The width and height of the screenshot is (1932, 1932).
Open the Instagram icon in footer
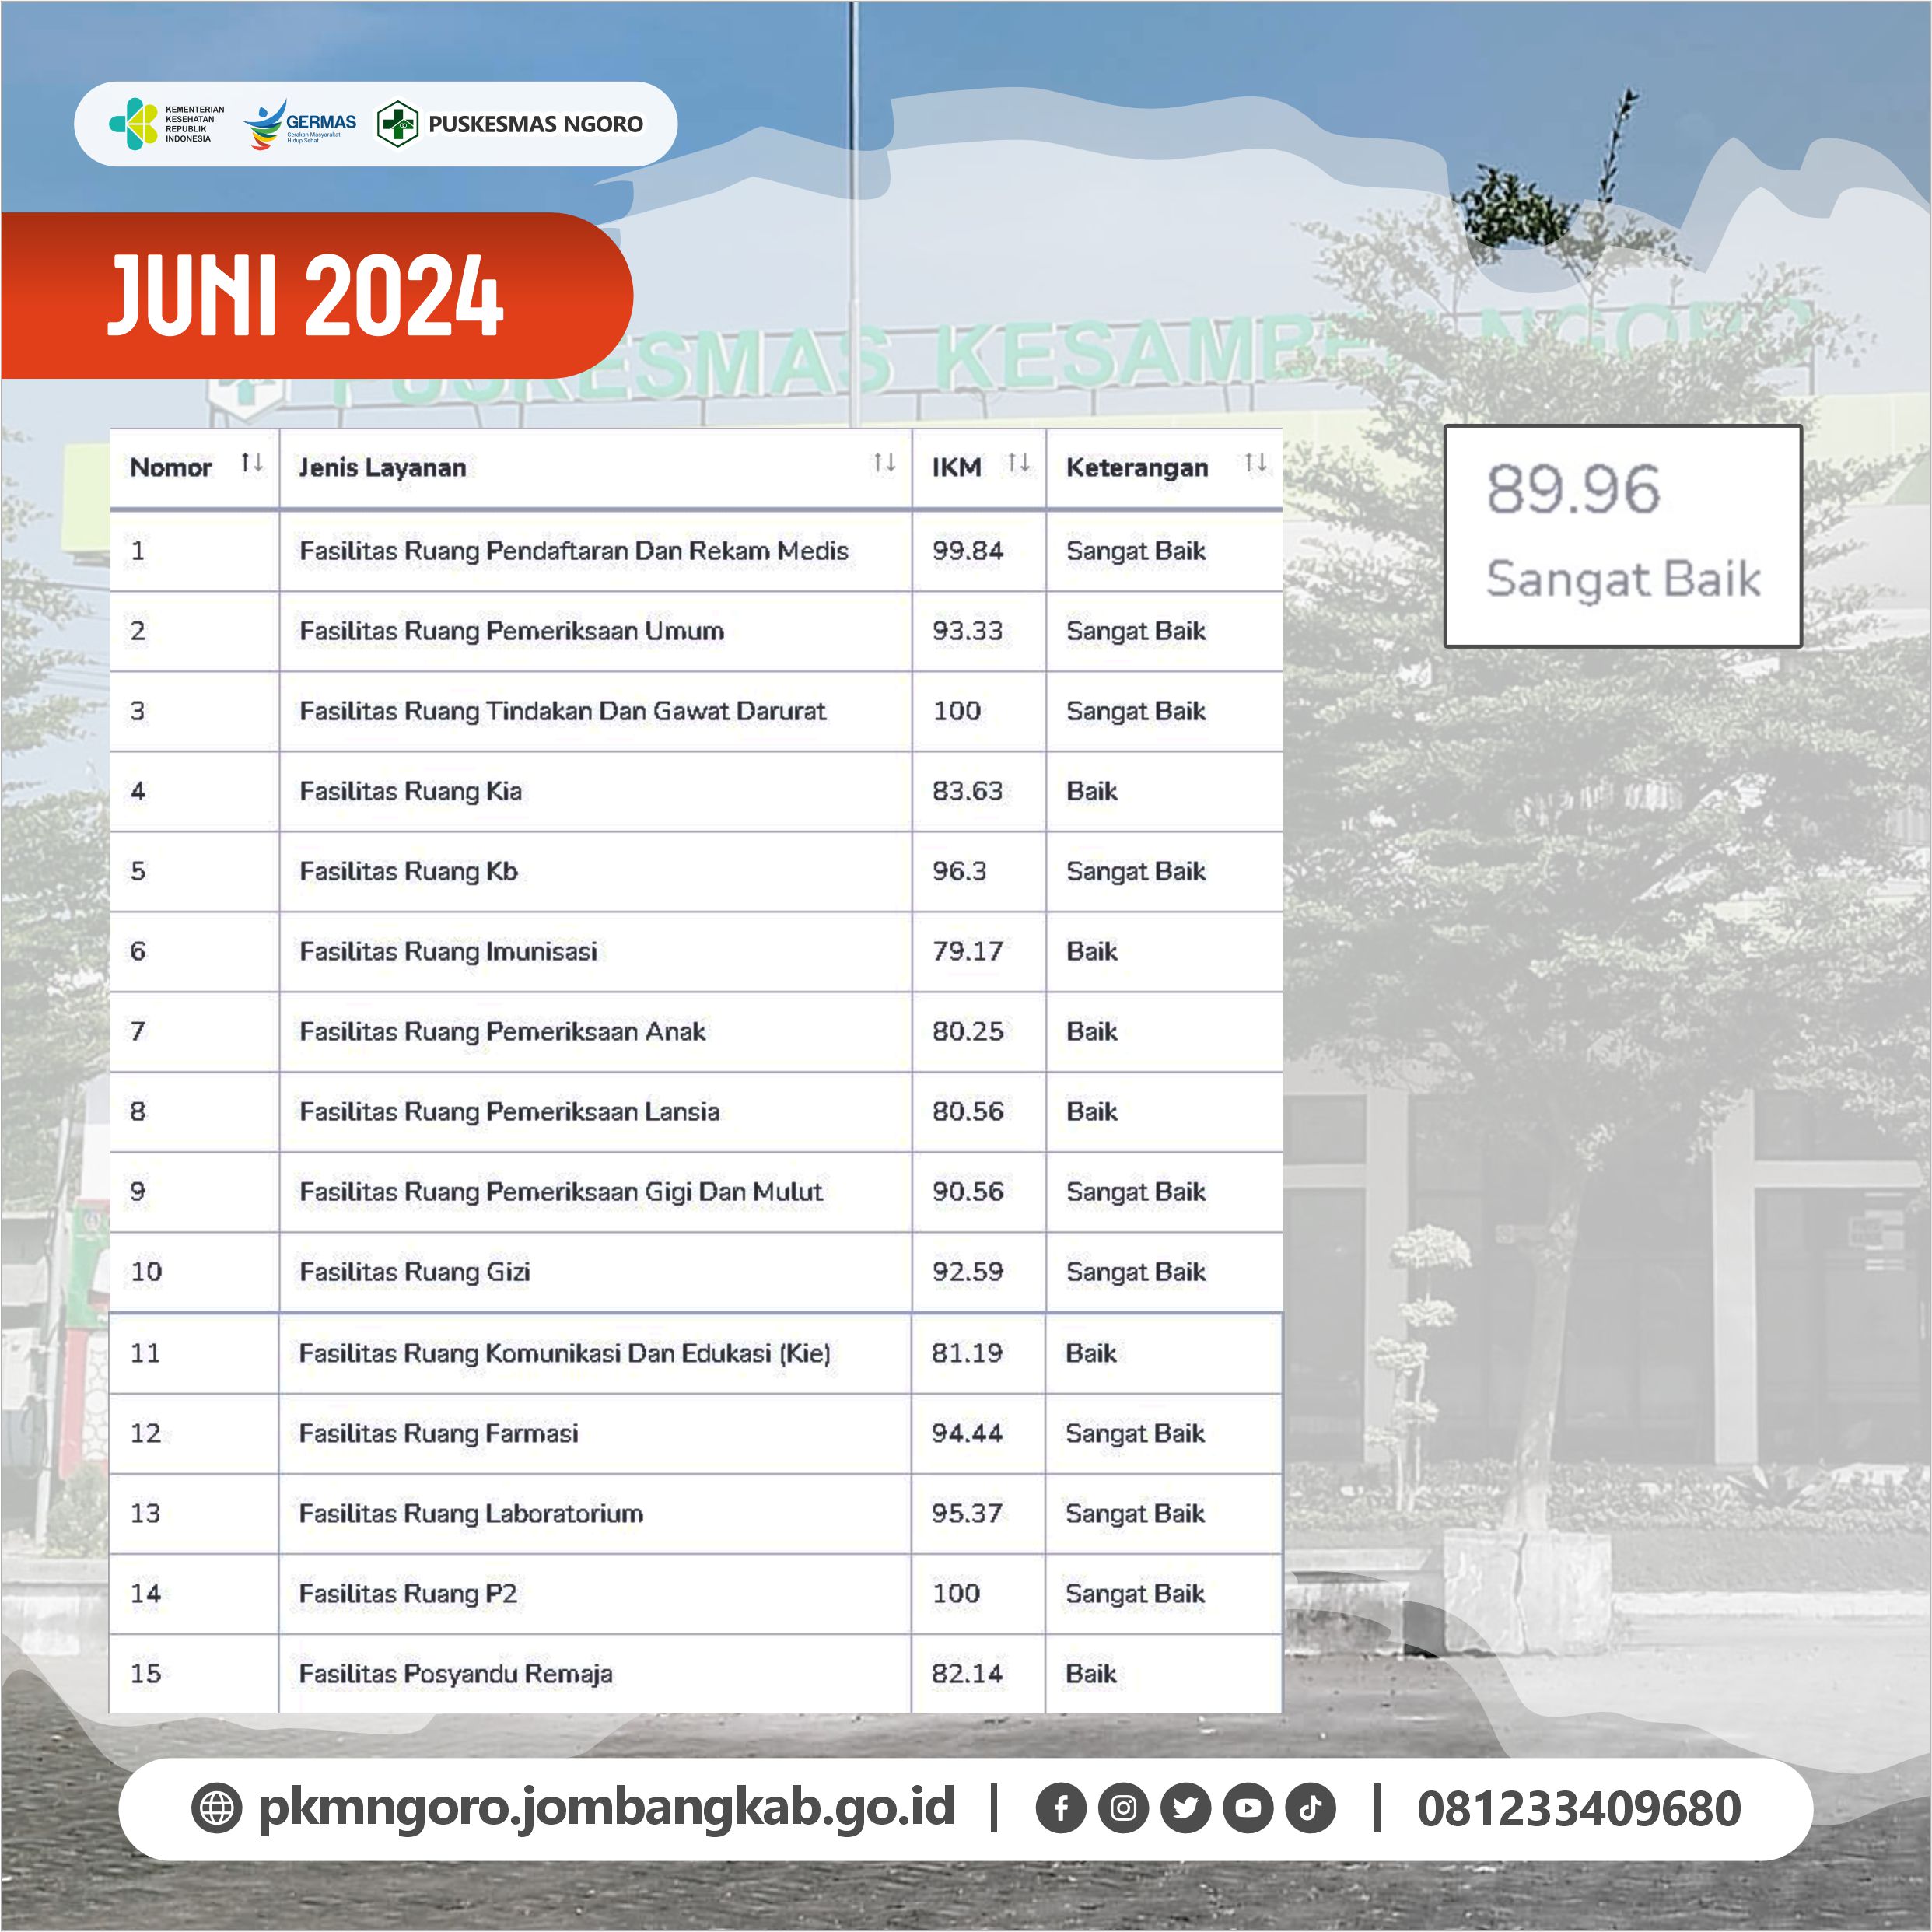(1123, 1808)
